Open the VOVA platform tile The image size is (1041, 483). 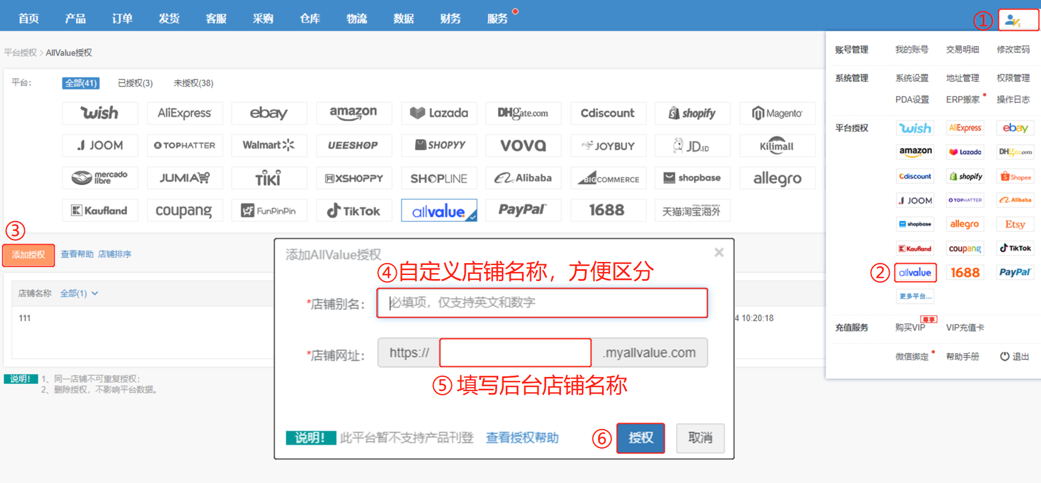pyautogui.click(x=523, y=145)
